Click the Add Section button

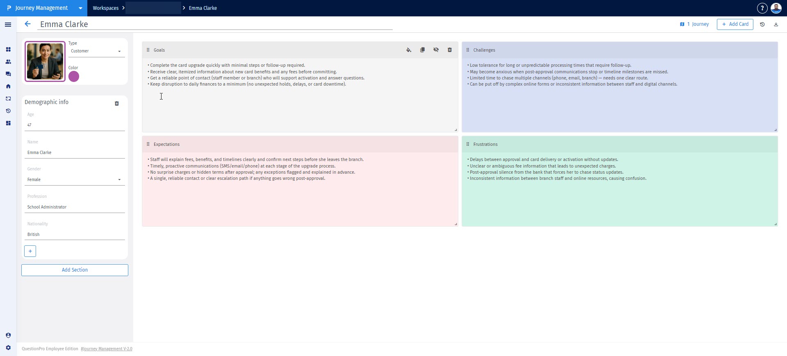(x=75, y=270)
